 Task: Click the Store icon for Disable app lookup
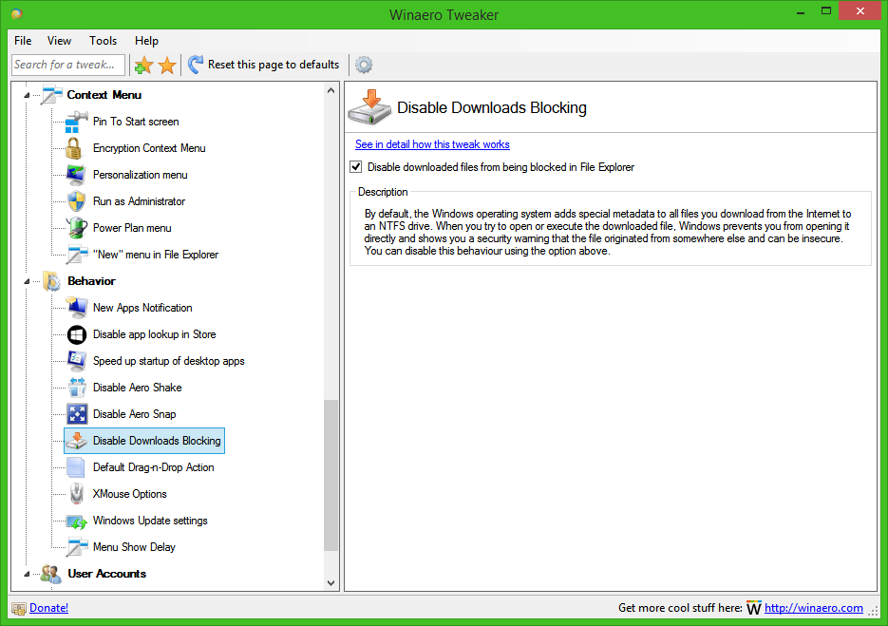point(77,334)
